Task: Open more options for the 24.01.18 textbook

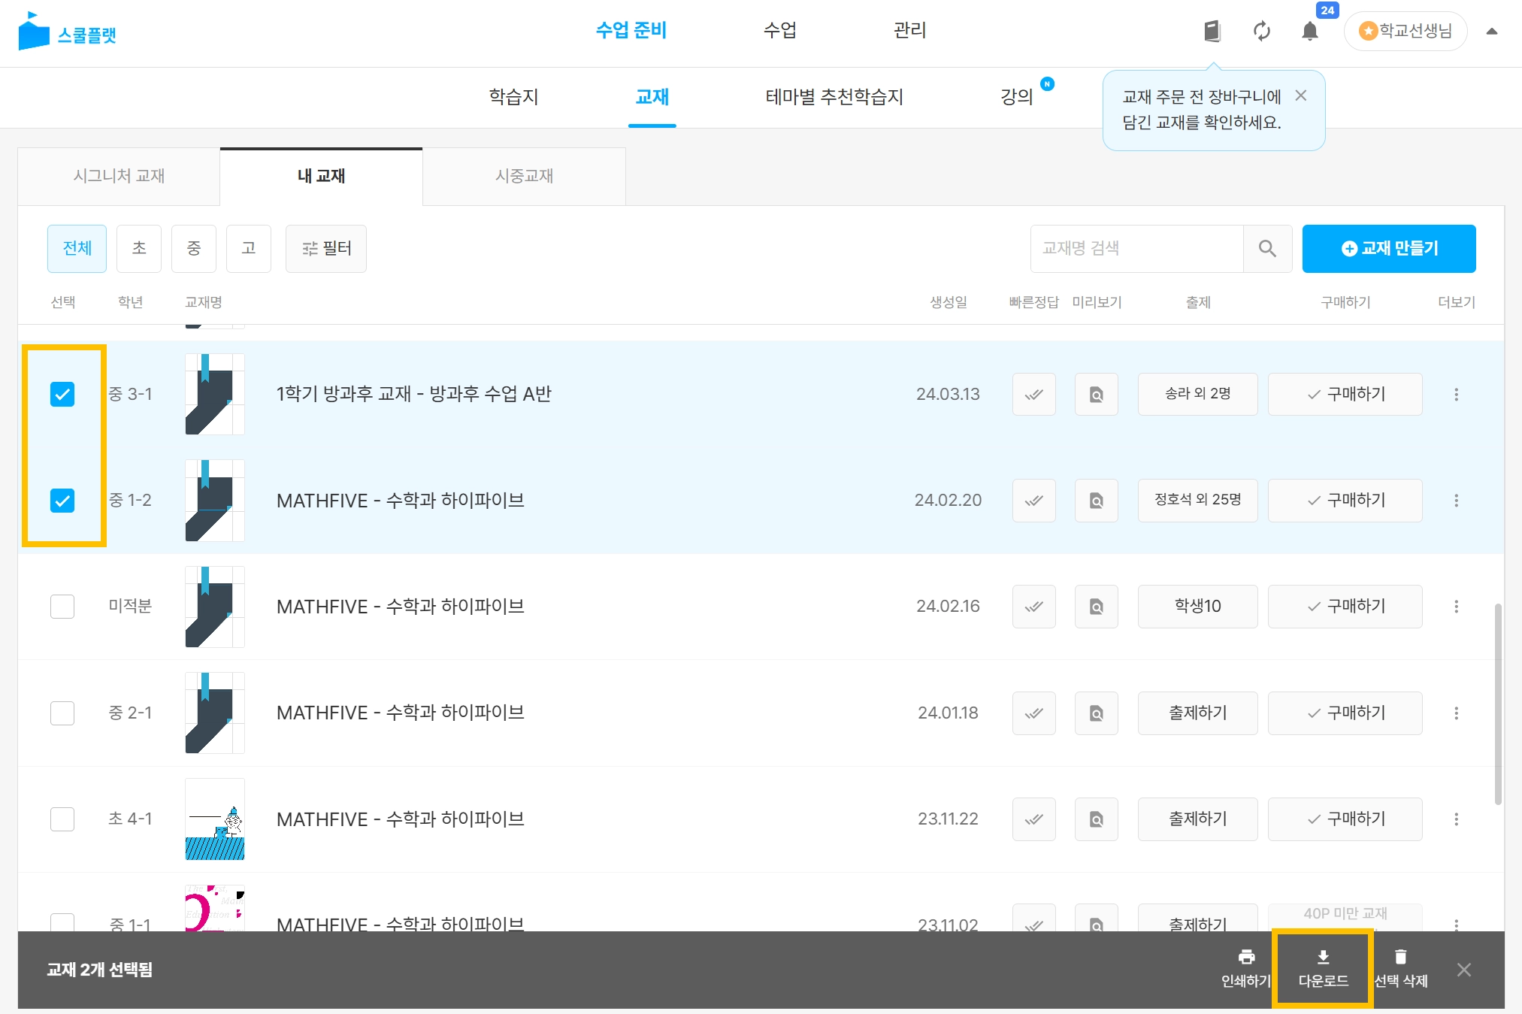Action: click(1456, 713)
